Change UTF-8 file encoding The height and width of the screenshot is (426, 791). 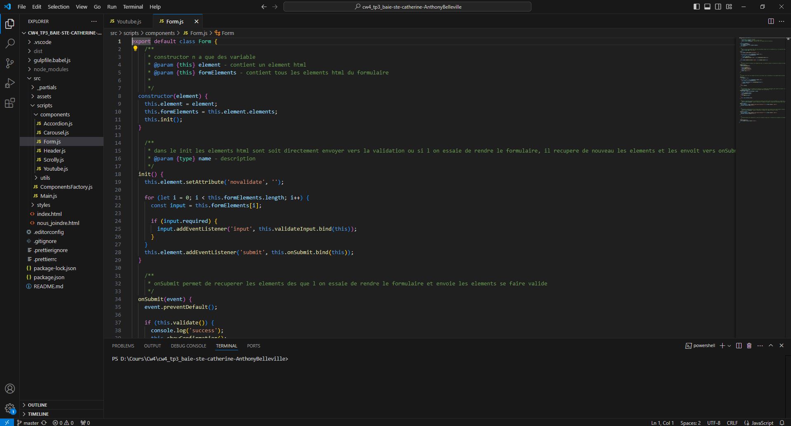[714, 423]
